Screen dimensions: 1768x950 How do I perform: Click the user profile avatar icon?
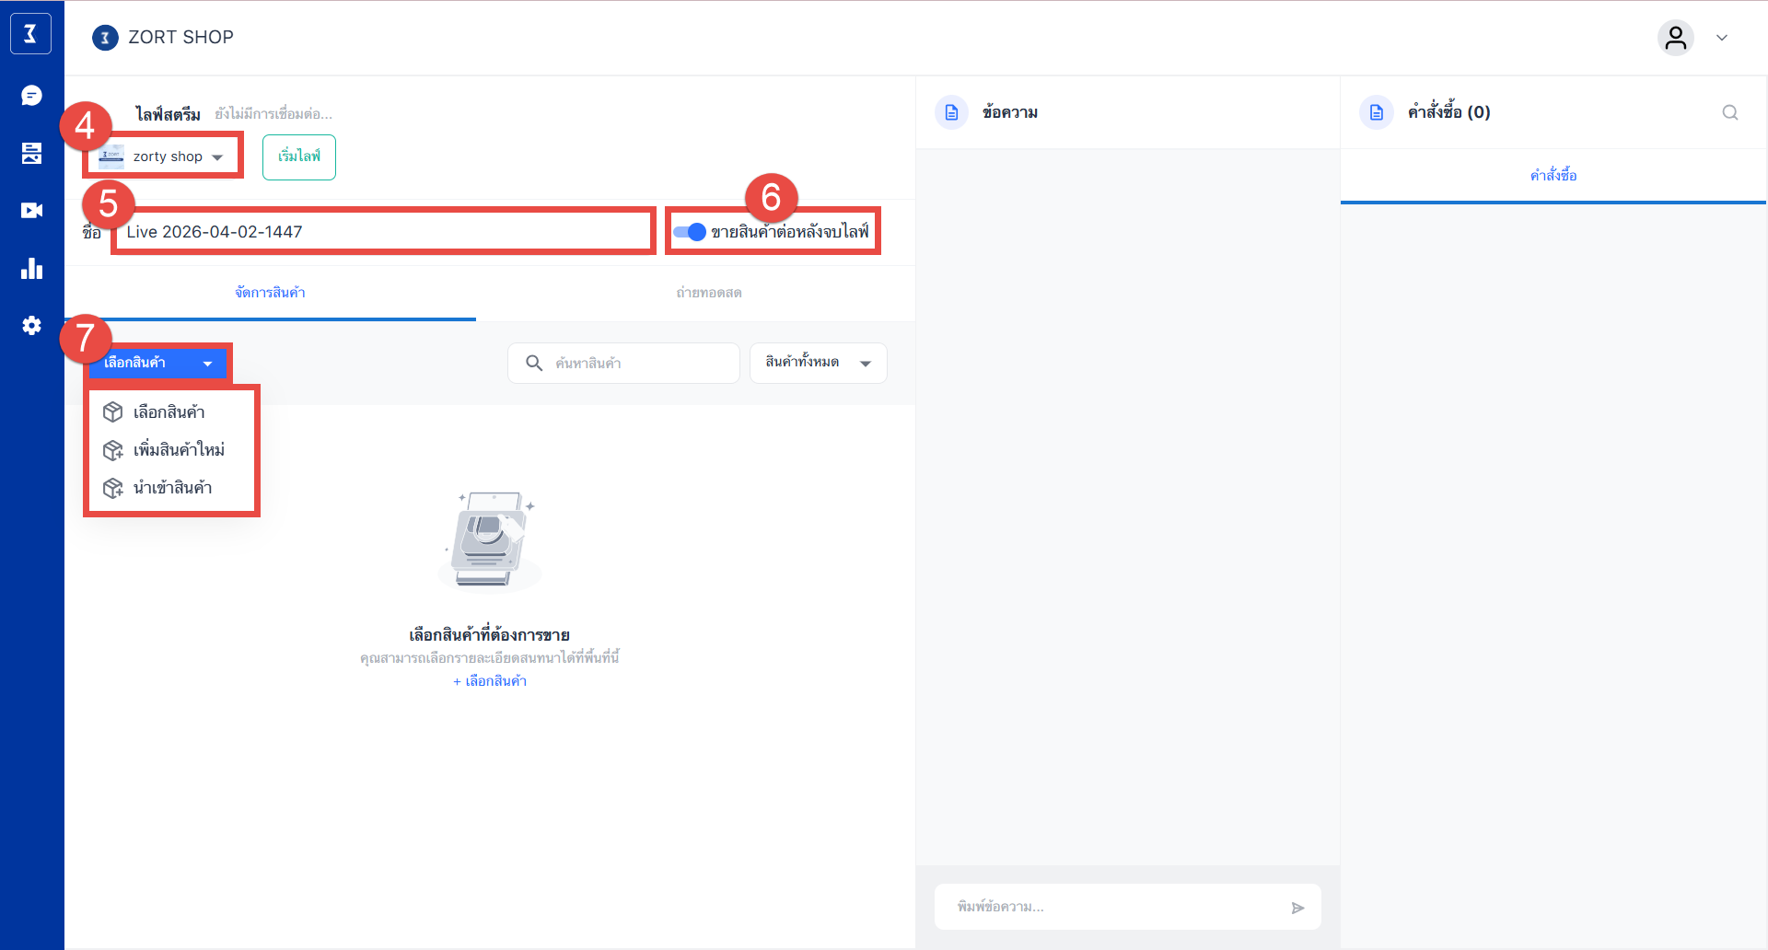point(1675,38)
